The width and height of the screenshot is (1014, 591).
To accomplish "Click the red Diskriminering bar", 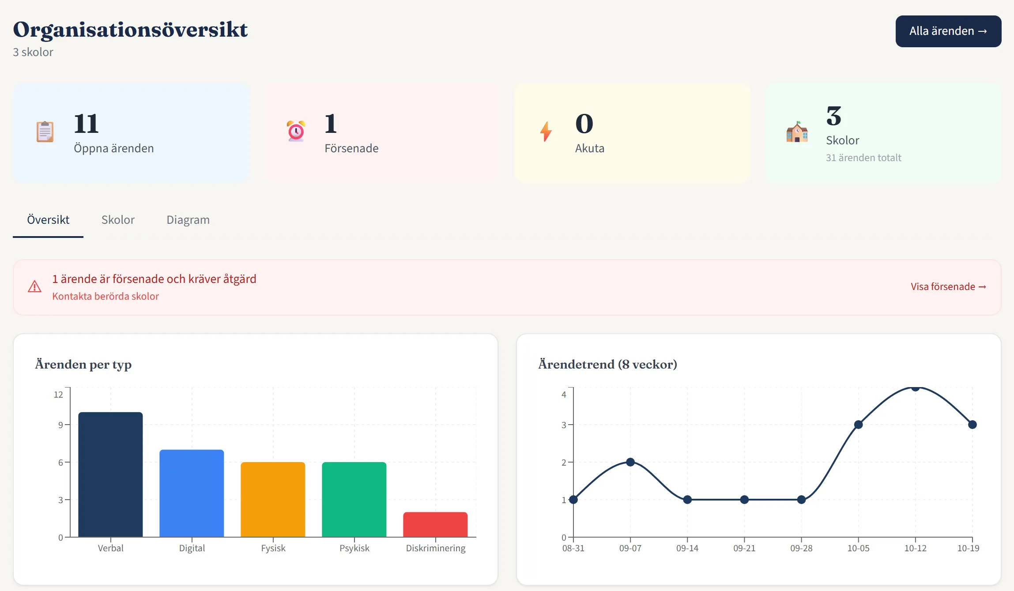I will tap(435, 525).
